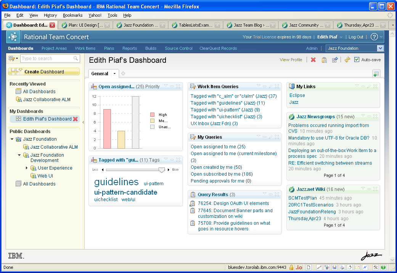Click the magnifier icon in search box
397x273 pixels.
click(x=76, y=58)
